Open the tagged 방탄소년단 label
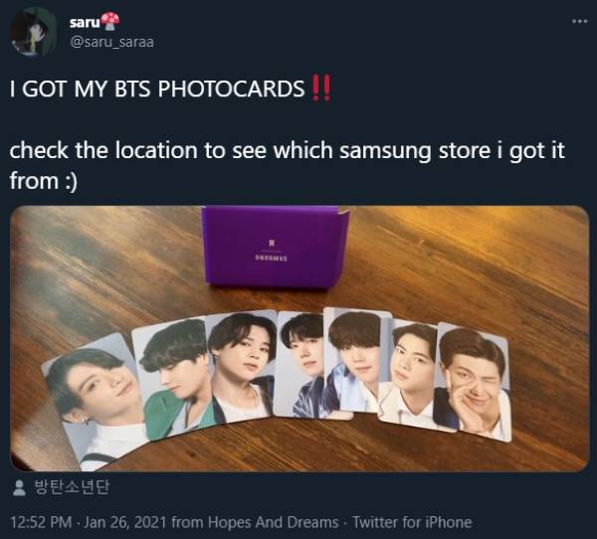This screenshot has height=539, width=597. [x=72, y=487]
